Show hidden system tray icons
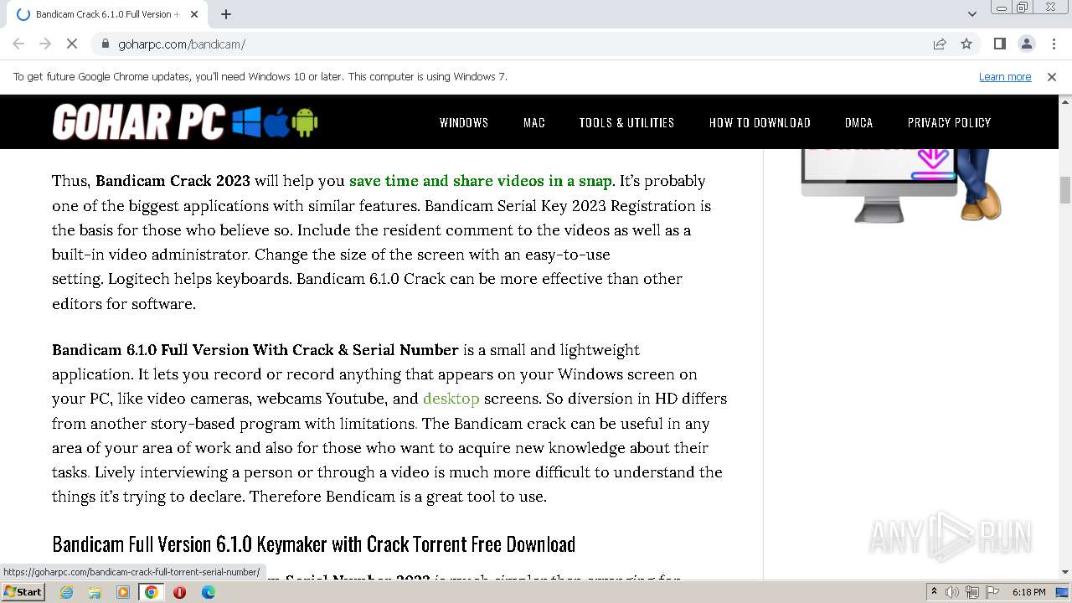The width and height of the screenshot is (1072, 603). (935, 592)
